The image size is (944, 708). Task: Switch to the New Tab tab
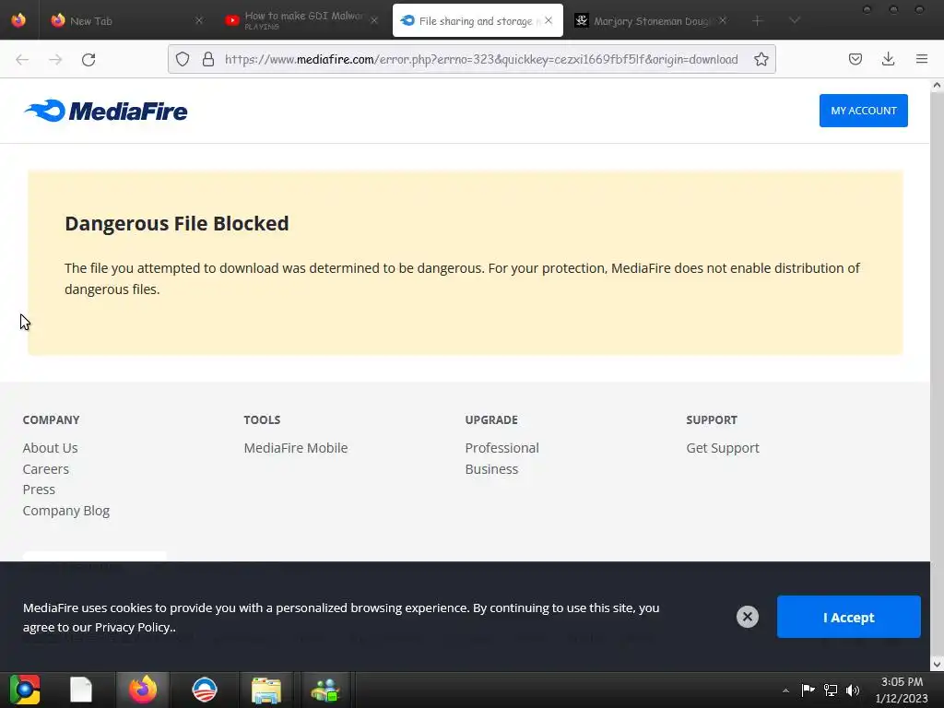(126, 20)
